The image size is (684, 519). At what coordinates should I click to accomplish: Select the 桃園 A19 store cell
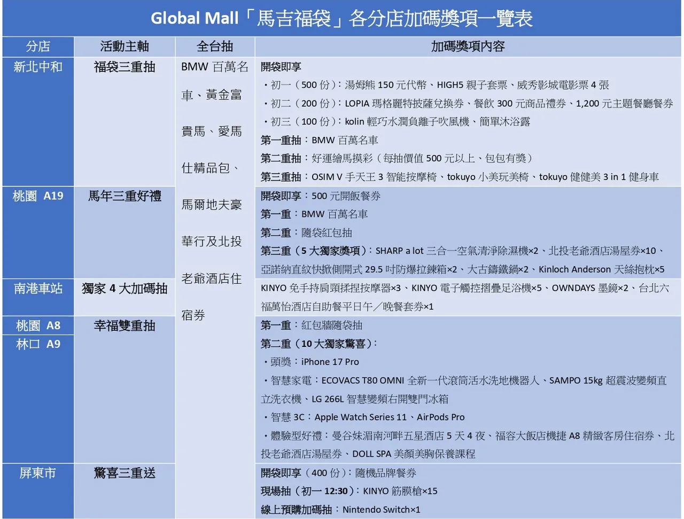37,196
